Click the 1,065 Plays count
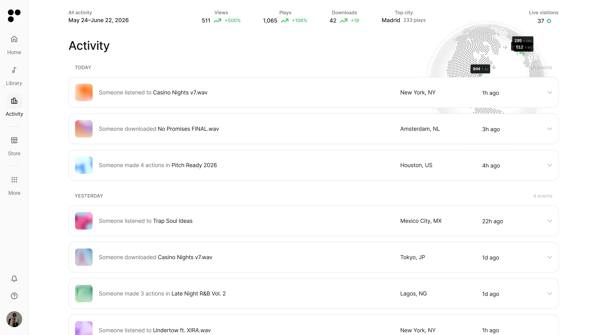 point(270,21)
